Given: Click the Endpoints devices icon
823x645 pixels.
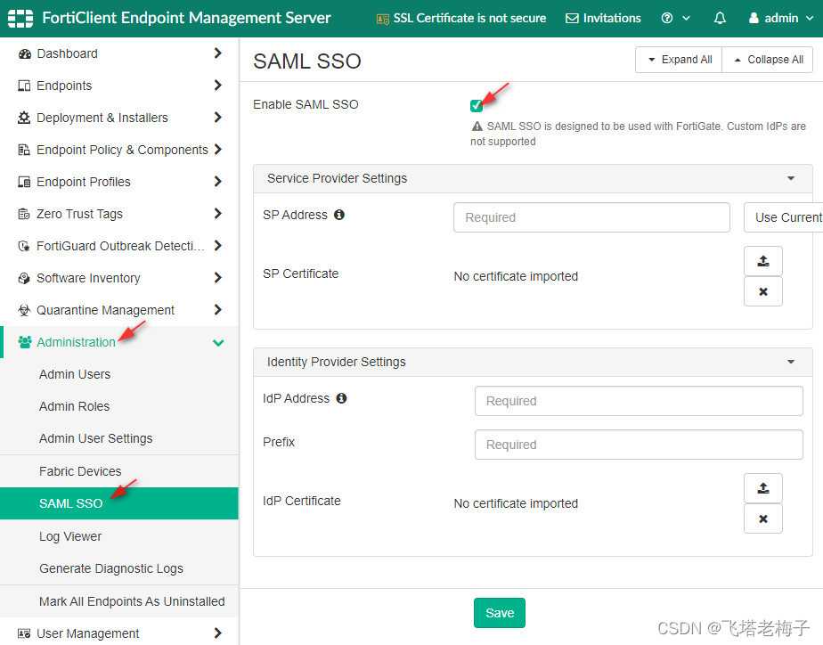Looking at the screenshot, I should tap(24, 86).
